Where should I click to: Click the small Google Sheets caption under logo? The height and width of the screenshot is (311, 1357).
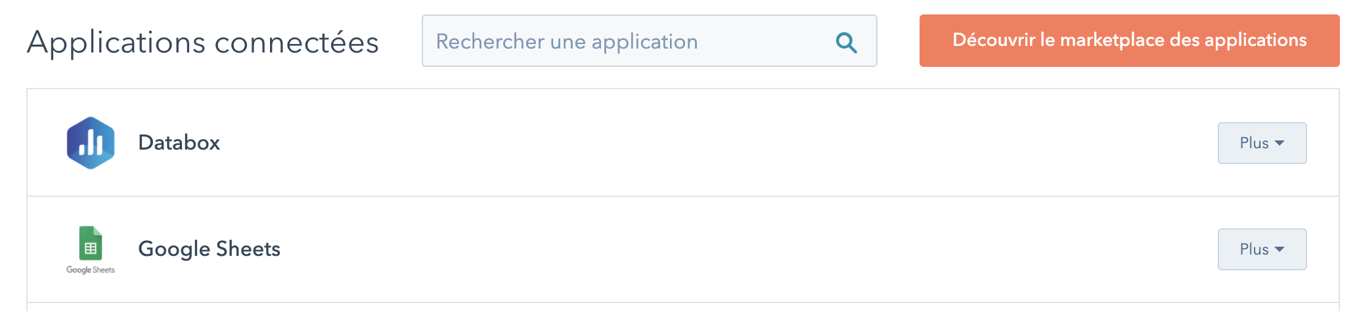tap(91, 270)
